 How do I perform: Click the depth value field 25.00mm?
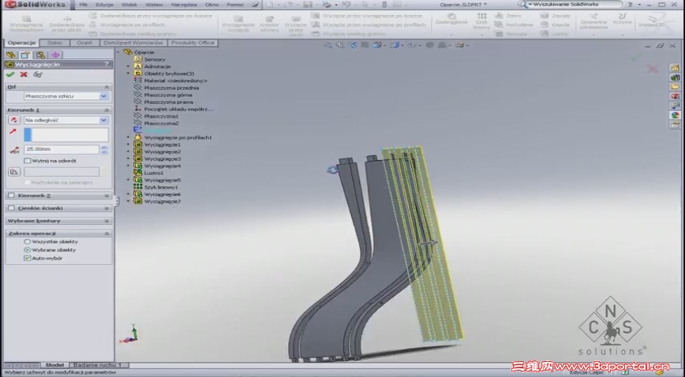point(62,149)
